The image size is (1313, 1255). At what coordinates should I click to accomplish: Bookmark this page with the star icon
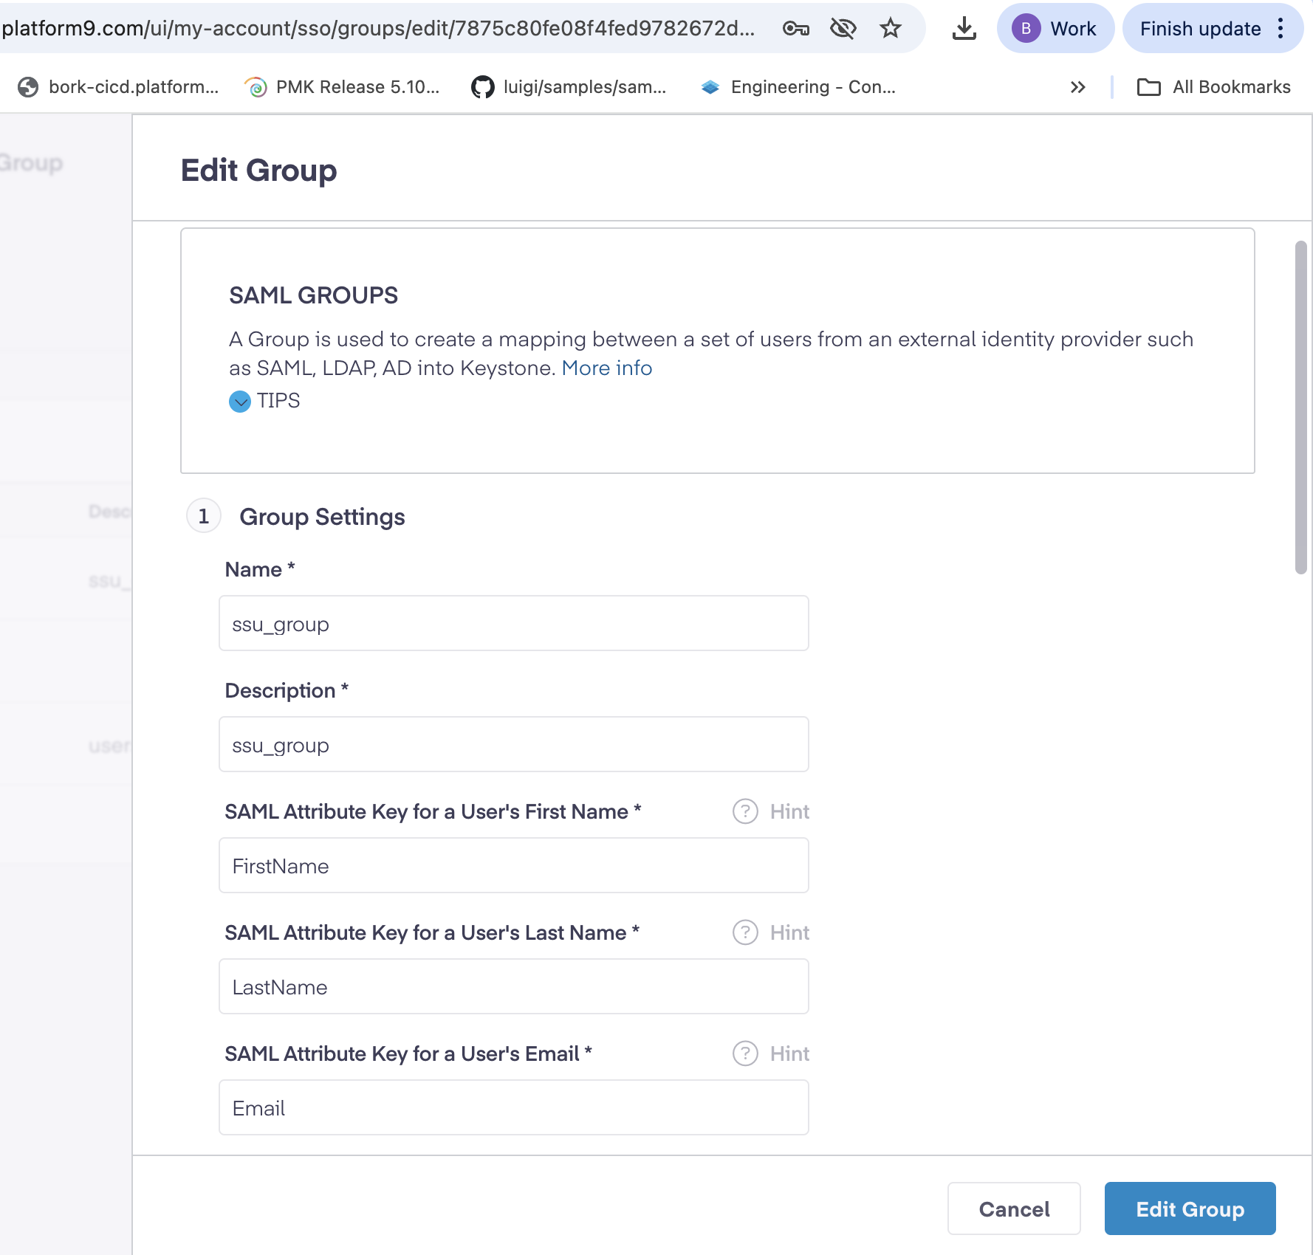pos(891,29)
